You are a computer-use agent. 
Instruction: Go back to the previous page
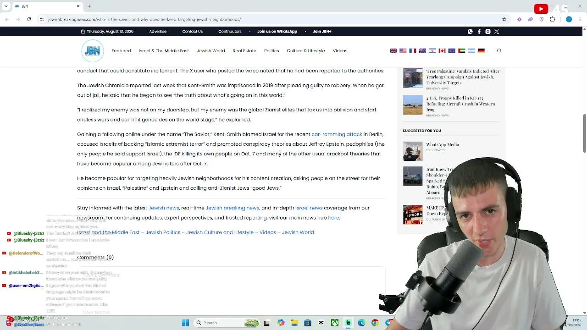pos(7,19)
